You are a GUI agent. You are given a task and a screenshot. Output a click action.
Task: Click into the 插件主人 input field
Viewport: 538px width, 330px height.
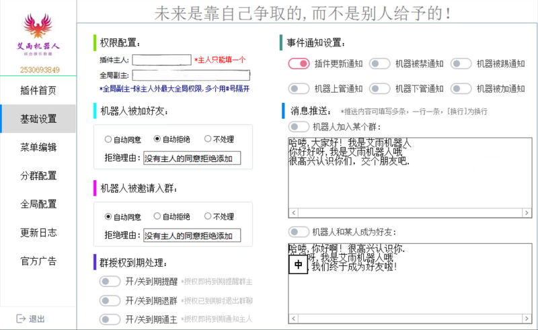click(x=161, y=60)
